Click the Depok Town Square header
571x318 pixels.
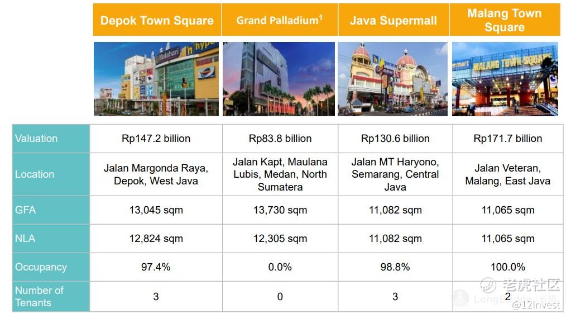coord(157,20)
